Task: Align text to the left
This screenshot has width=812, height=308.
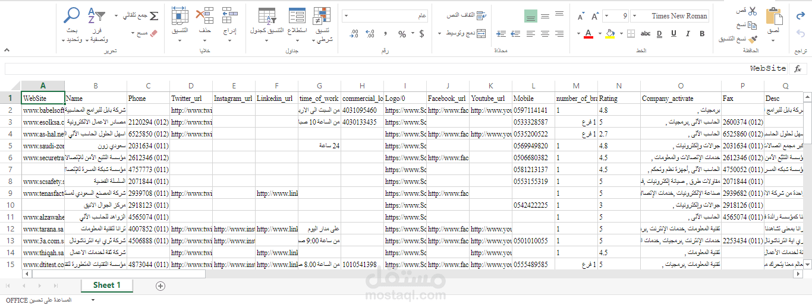Action: pyautogui.click(x=531, y=34)
